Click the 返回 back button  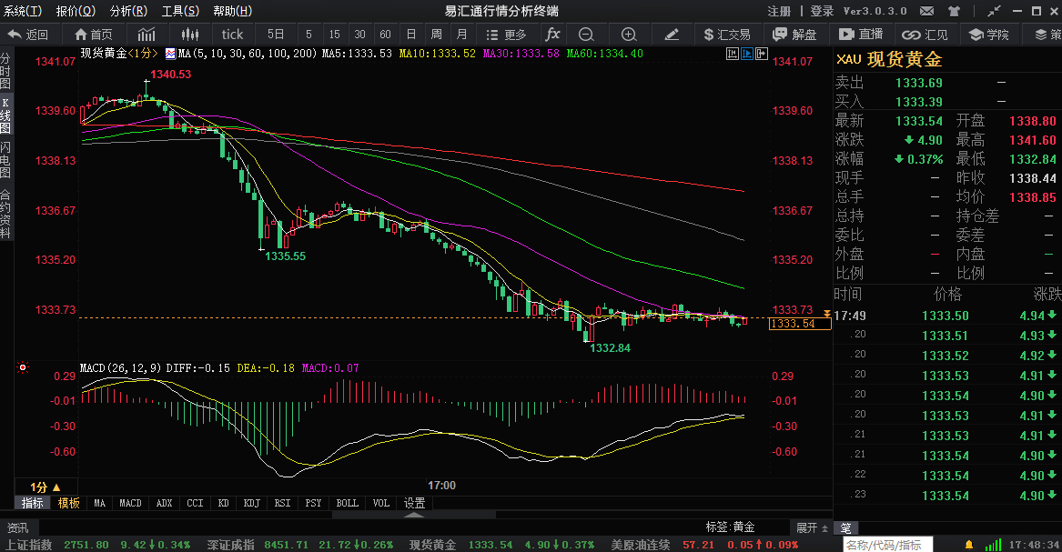[29, 35]
